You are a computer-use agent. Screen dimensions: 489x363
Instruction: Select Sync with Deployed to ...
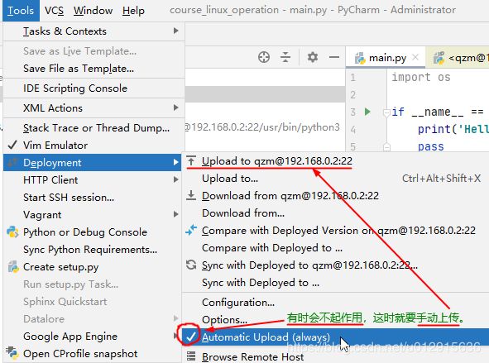261,283
